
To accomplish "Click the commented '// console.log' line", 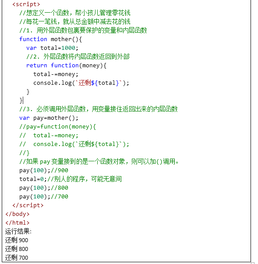I will tap(74, 144).
